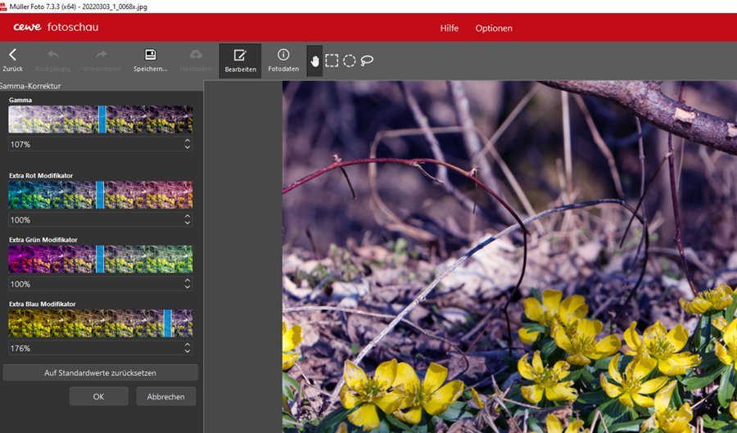
Task: Select the rectangular selection tool
Action: pyautogui.click(x=332, y=61)
